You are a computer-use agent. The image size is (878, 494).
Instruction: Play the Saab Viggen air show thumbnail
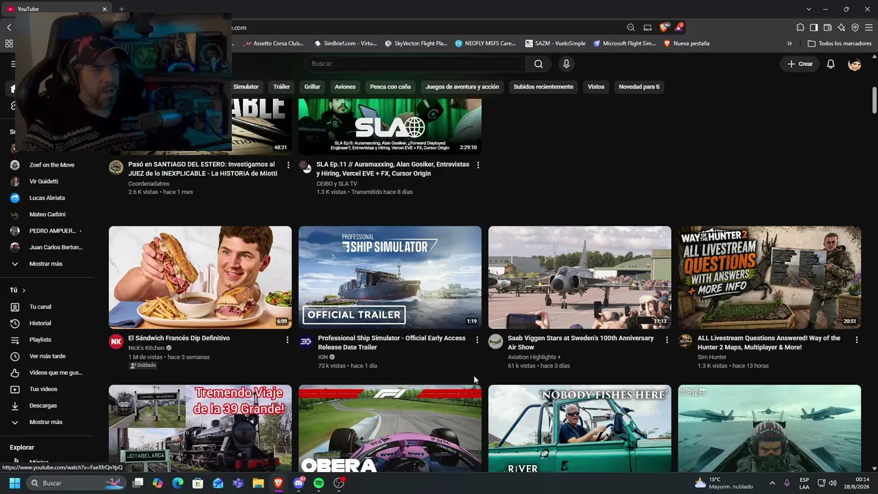click(x=580, y=277)
